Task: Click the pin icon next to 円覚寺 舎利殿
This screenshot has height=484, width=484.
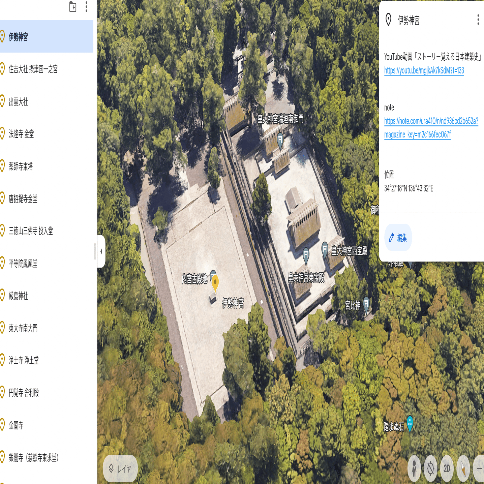Action: [2, 393]
